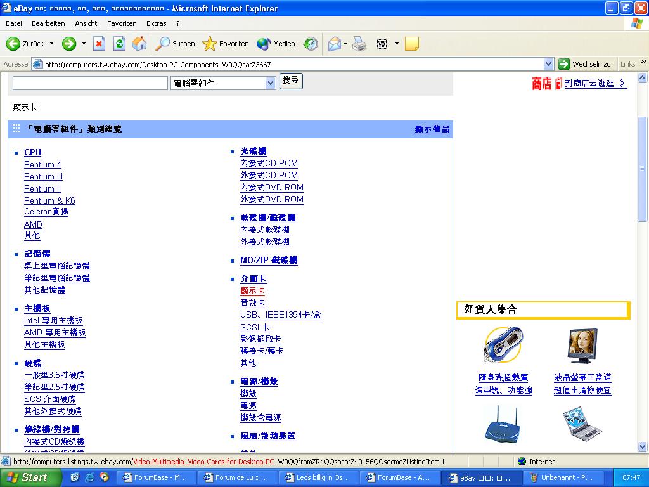
Task: Open the 顯示物品 link in header bar
Action: [432, 129]
